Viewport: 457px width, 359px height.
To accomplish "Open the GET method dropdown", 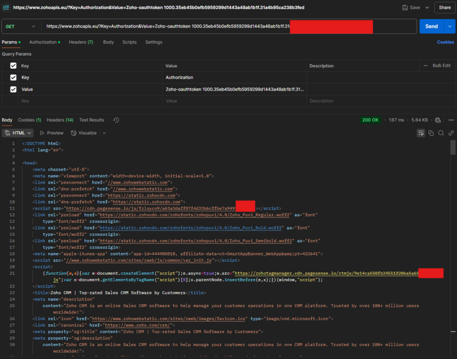I will [x=21, y=26].
